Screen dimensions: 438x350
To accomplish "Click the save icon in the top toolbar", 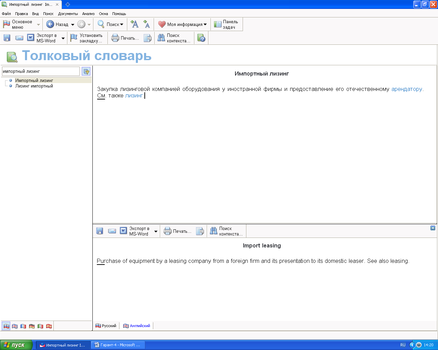I will tap(7, 38).
